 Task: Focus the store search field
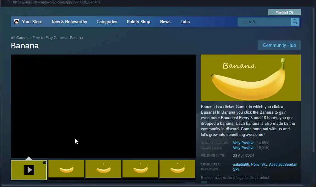(x=264, y=22)
